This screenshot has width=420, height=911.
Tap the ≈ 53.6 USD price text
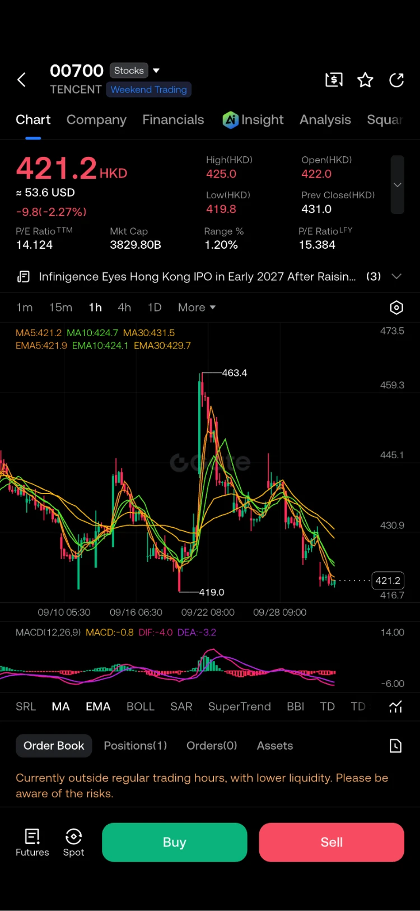[x=45, y=192]
